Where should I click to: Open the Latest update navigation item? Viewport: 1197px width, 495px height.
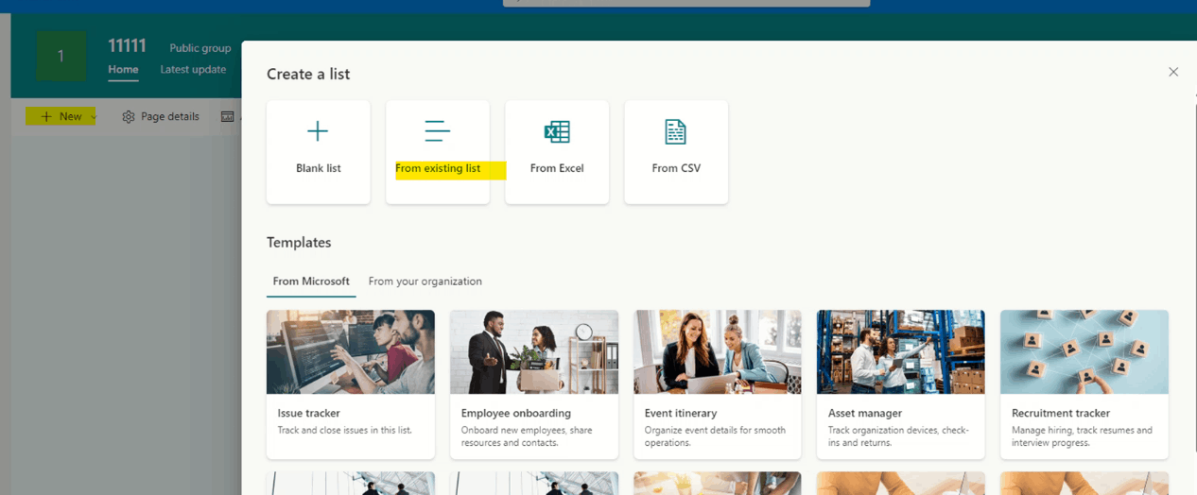(193, 69)
